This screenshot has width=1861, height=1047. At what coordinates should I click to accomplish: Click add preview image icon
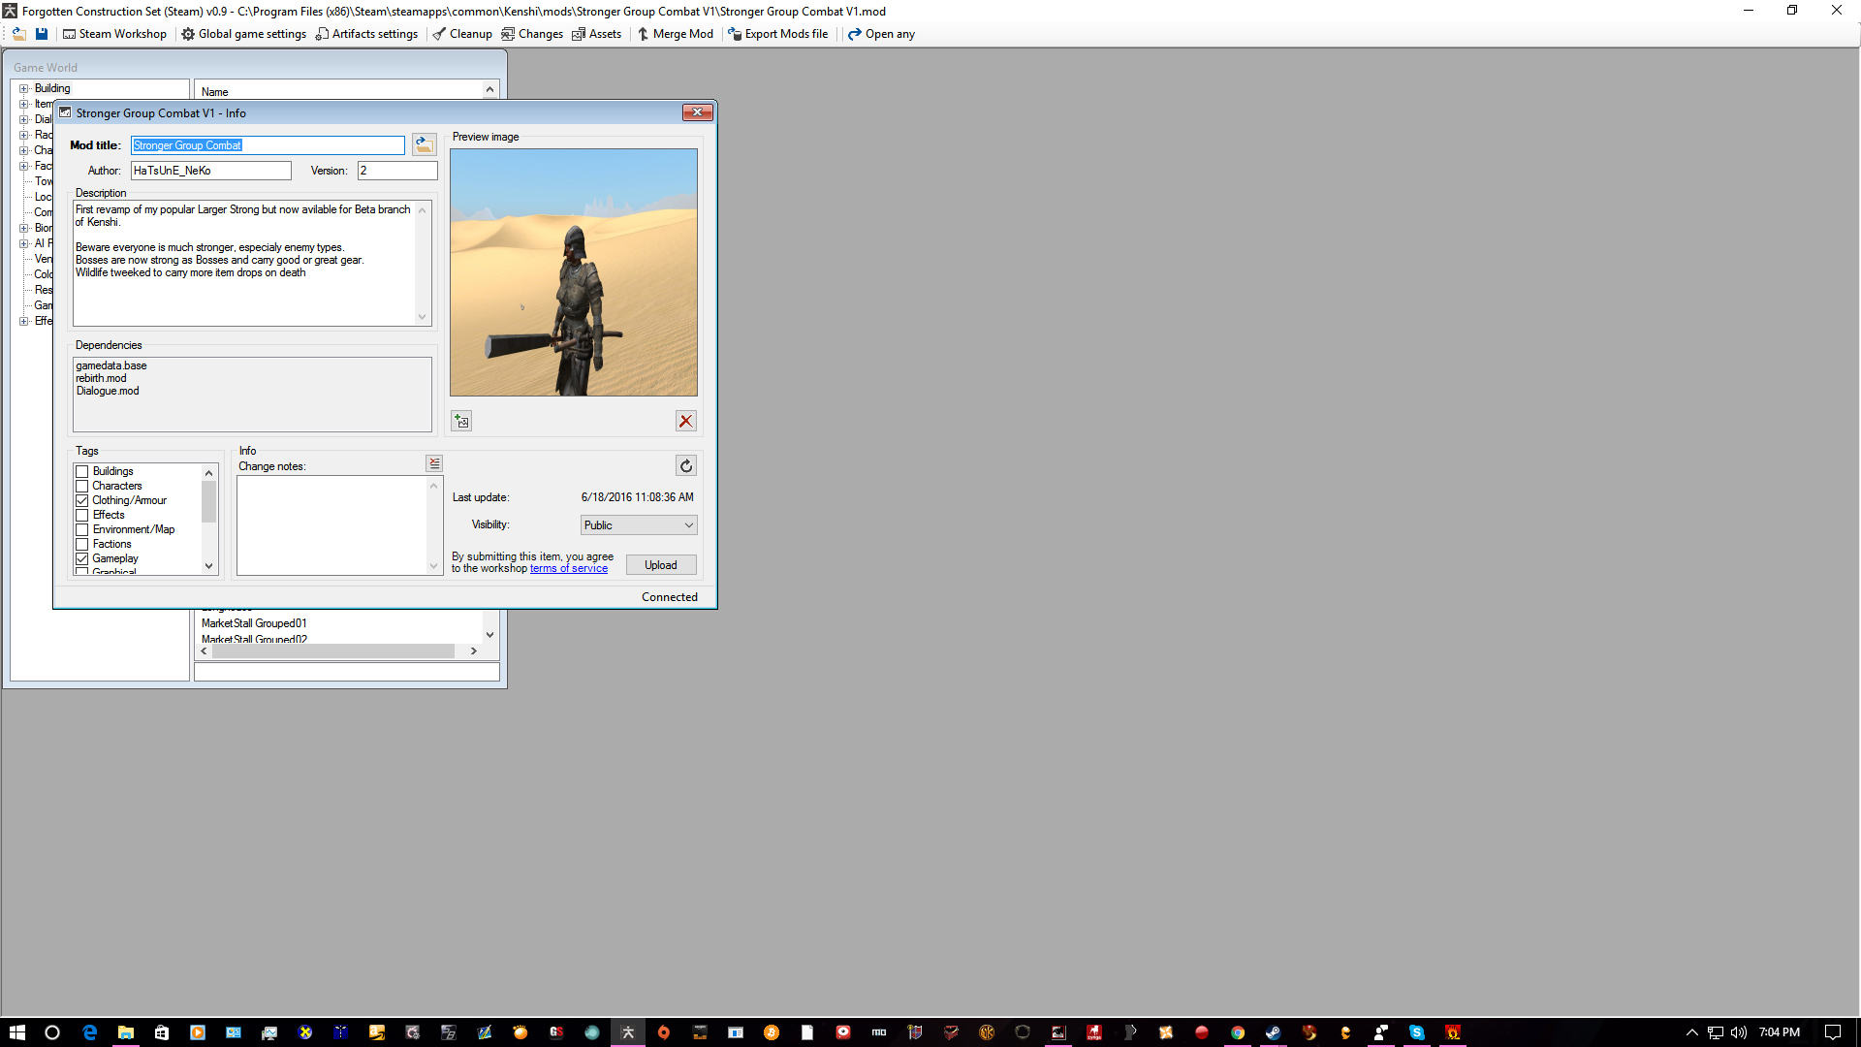(x=461, y=421)
